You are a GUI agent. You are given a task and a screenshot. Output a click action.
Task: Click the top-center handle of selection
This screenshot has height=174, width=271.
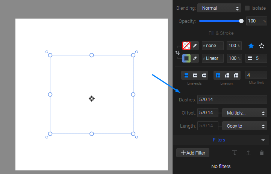(92, 55)
